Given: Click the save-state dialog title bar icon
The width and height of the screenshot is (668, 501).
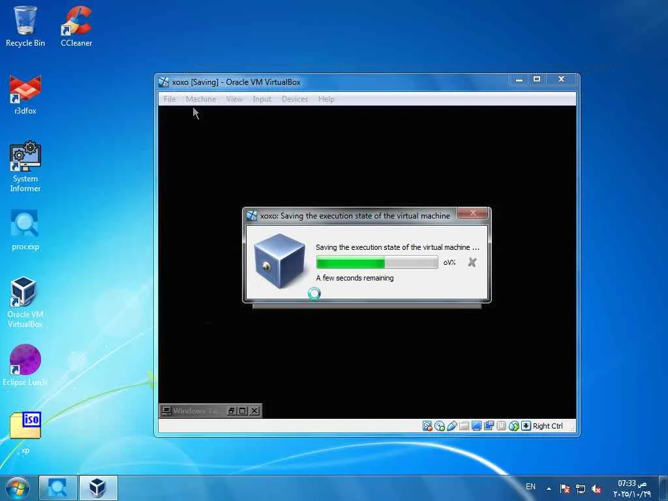Looking at the screenshot, I should click(252, 215).
